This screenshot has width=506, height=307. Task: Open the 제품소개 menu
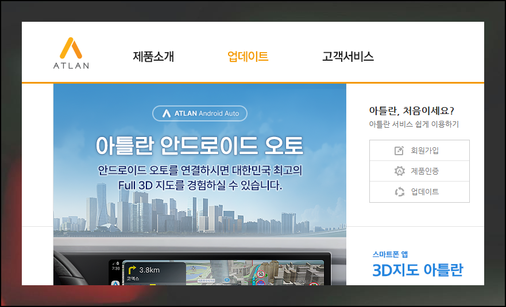[x=153, y=57]
